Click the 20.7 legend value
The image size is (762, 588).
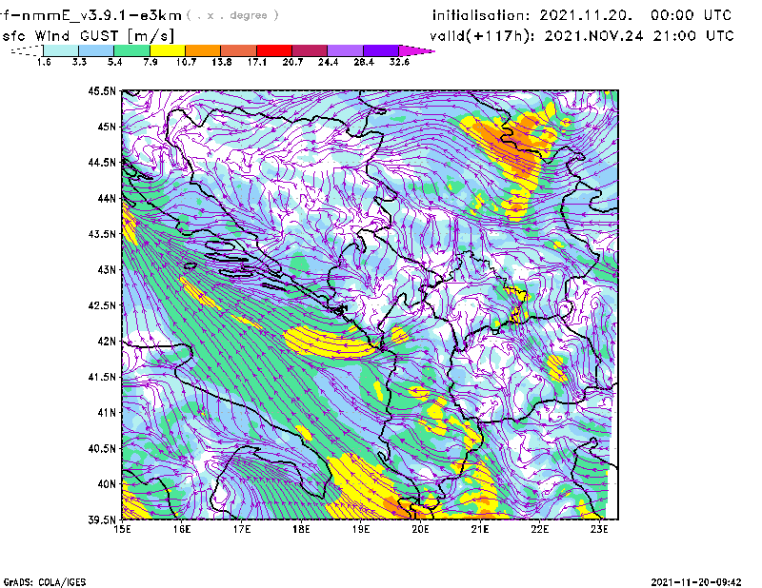(x=292, y=62)
